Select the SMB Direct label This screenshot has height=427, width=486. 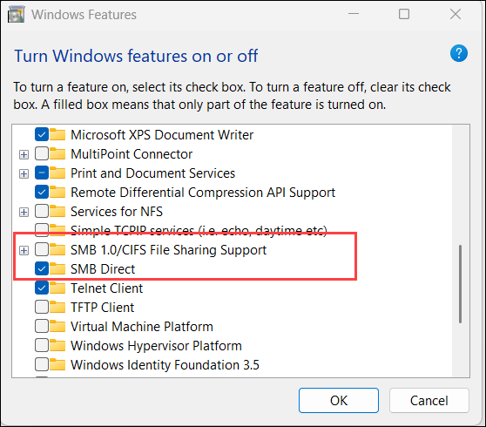pos(103,269)
